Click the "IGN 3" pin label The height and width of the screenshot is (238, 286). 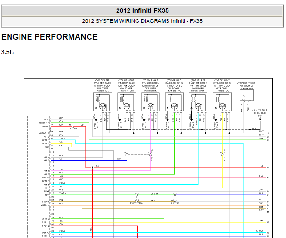(46, 160)
